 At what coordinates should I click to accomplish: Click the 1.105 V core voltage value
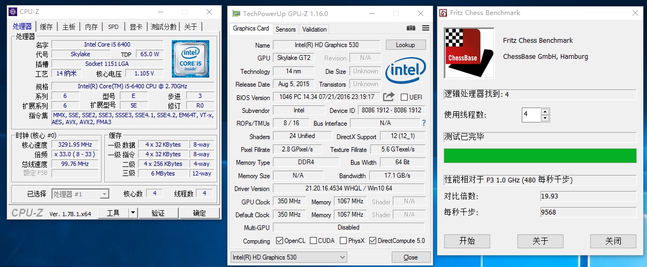[x=144, y=73]
